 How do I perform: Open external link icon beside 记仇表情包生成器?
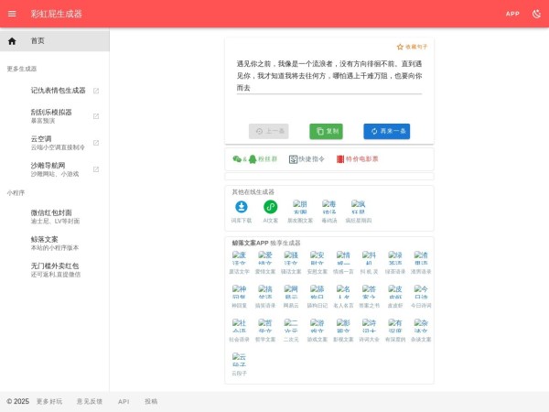coord(96,91)
